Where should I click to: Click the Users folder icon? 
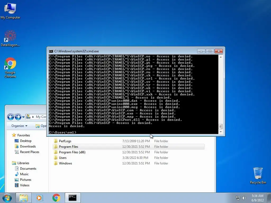pyautogui.click(x=56, y=158)
